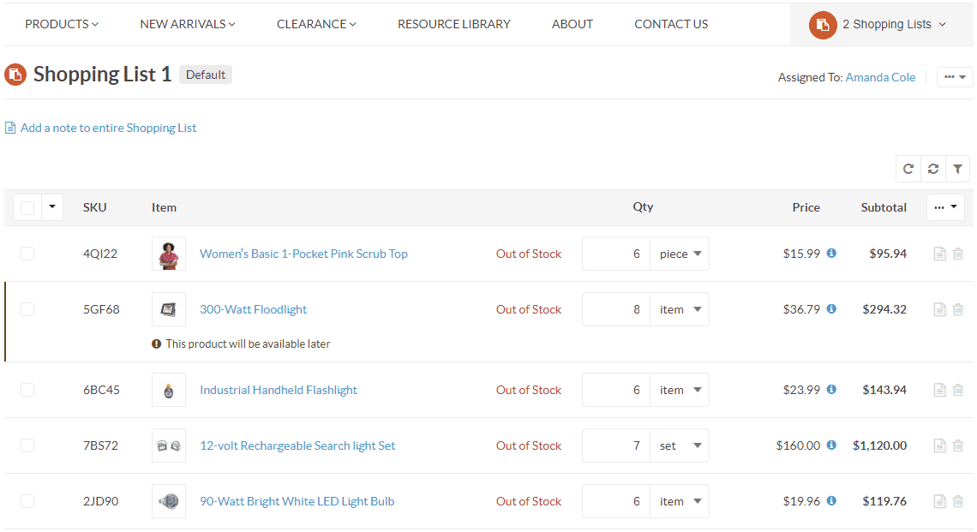This screenshot has width=977, height=532.
Task: Click the orange shopping list icon beside 2 Shopping Lists
Action: pyautogui.click(x=823, y=25)
